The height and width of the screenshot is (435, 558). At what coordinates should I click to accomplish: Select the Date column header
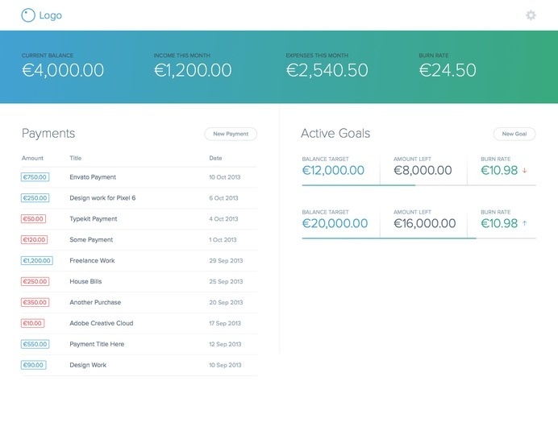[215, 158]
